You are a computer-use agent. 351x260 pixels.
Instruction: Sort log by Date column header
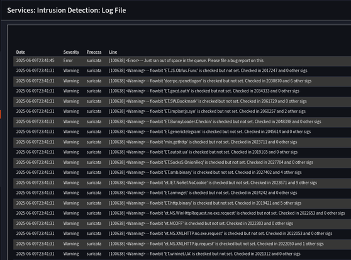click(20, 52)
